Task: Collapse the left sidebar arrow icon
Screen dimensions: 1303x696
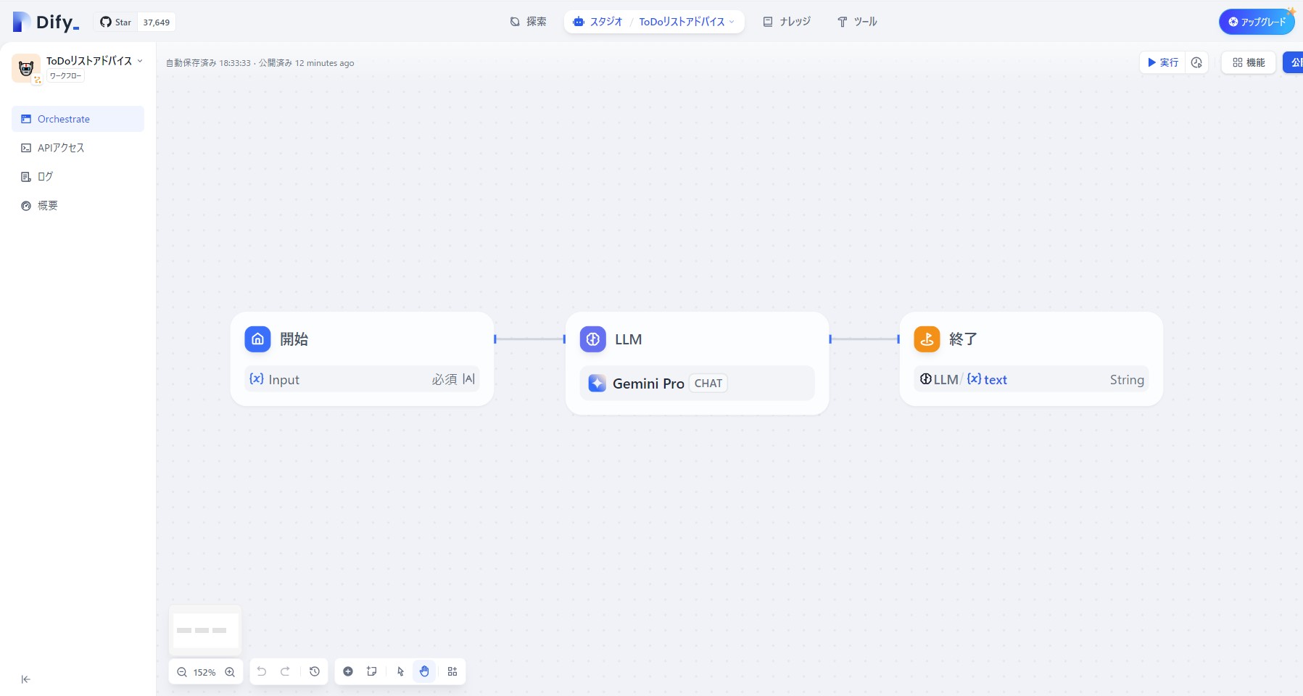Action: (26, 679)
